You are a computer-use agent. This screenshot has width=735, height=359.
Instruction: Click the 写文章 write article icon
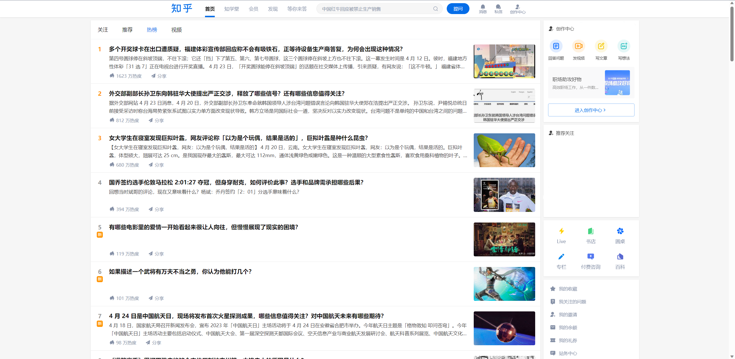coord(601,46)
